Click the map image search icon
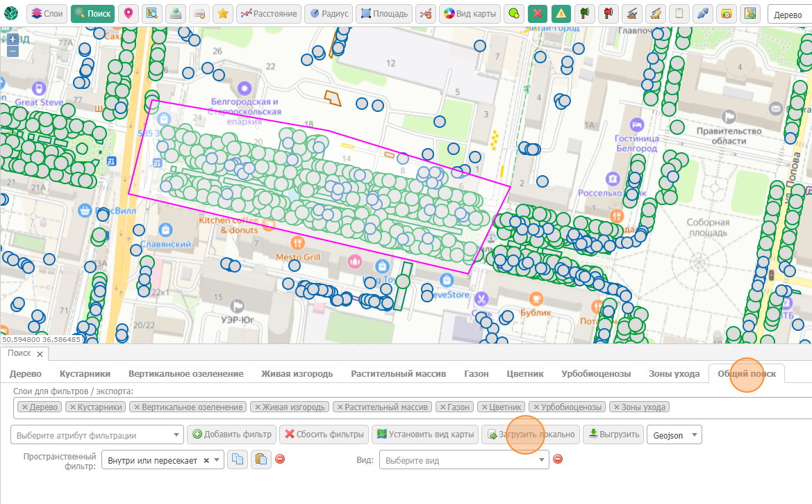The width and height of the screenshot is (812, 504). (151, 14)
